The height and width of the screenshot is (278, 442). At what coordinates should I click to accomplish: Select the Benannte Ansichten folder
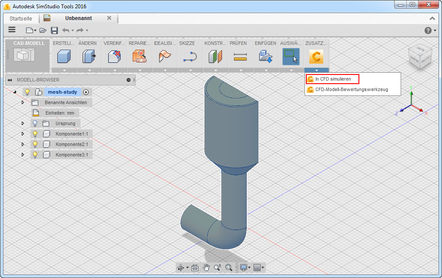click(66, 102)
